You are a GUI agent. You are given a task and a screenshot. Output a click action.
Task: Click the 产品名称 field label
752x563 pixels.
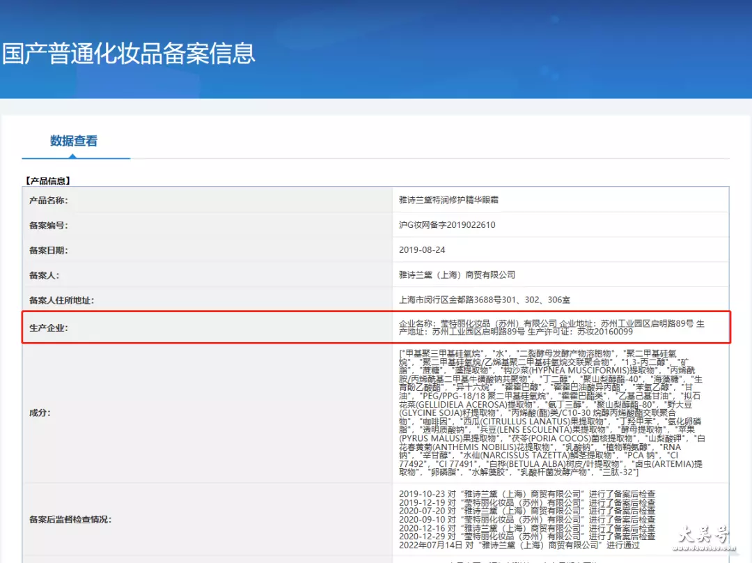click(49, 200)
